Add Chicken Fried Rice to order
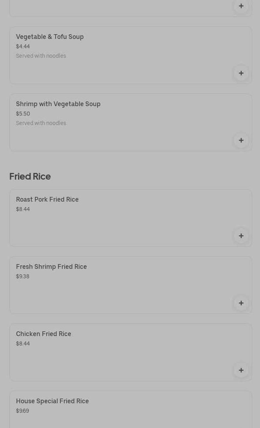Viewport: 260px width, 428px height. point(241,370)
